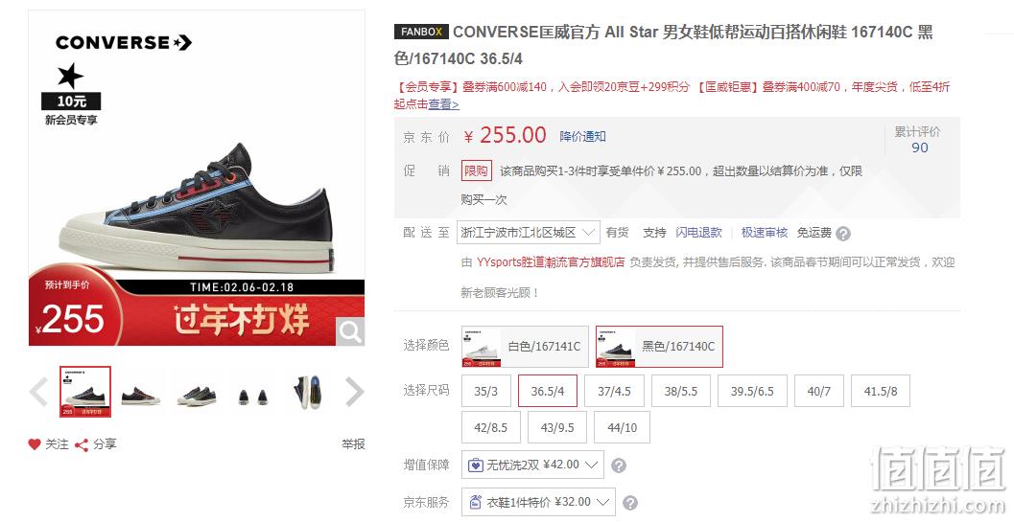Open the delivery address dropdown 浙江宁波市江北区城区
The image size is (1014, 522).
pos(528,232)
